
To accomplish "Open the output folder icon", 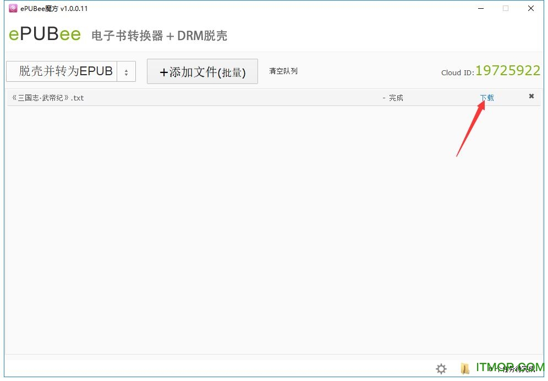I will [x=465, y=368].
